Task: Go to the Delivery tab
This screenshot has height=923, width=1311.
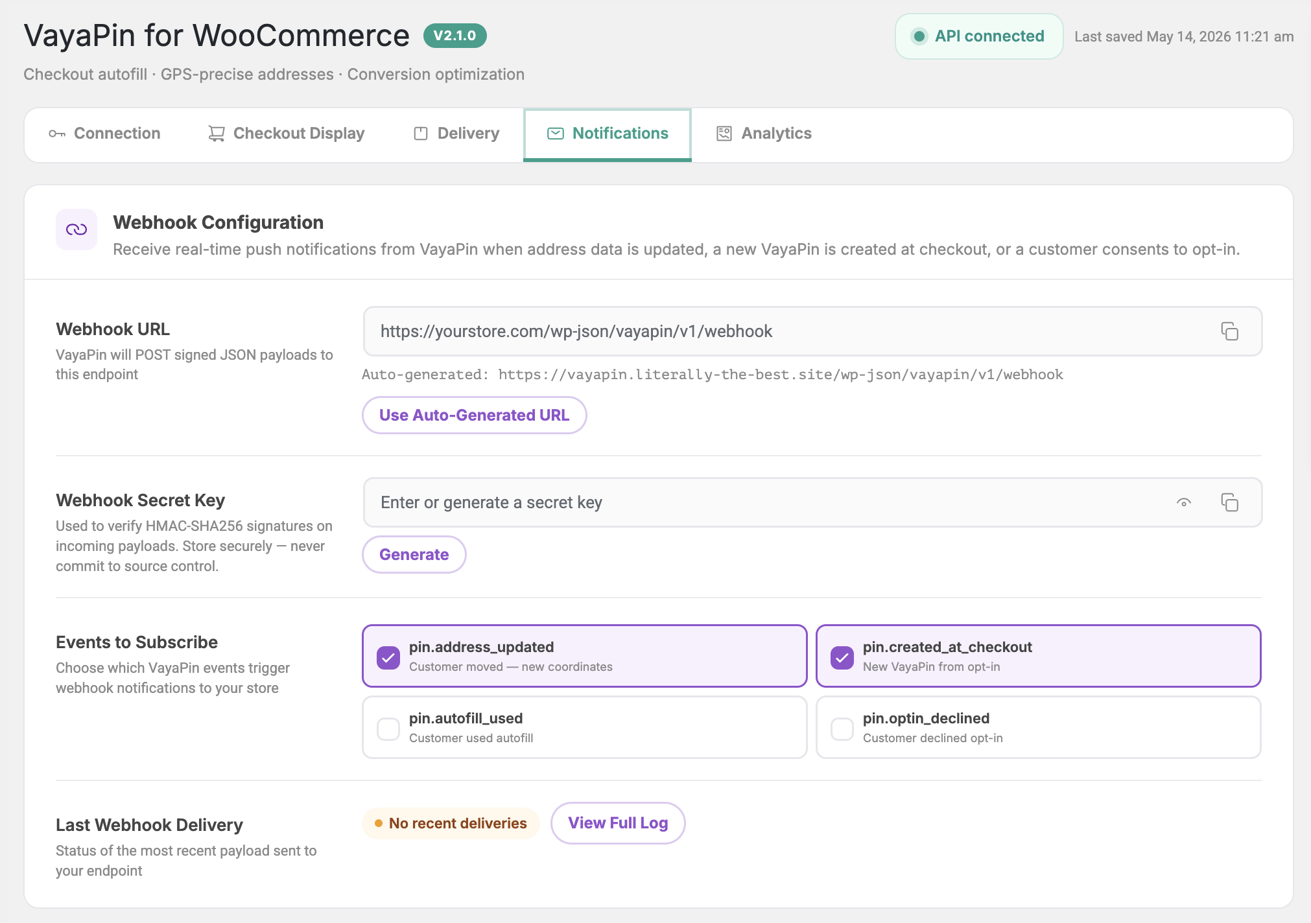Action: coord(456,134)
